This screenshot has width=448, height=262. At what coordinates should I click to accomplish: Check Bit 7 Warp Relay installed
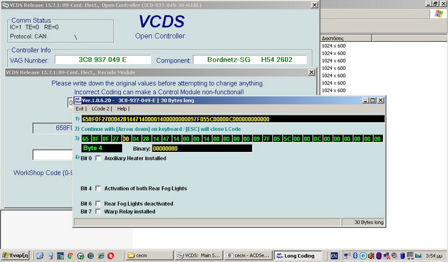coord(99,212)
